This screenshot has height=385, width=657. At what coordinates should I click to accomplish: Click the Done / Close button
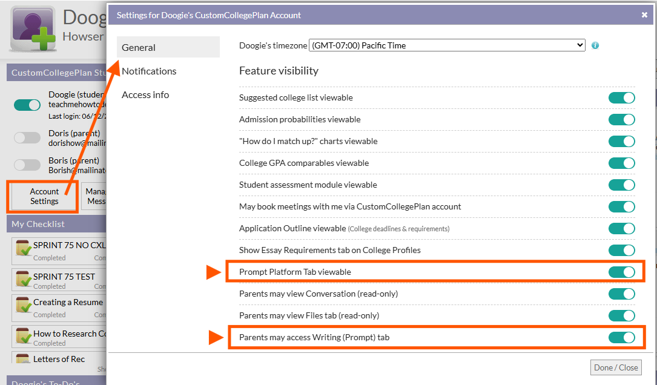click(616, 367)
